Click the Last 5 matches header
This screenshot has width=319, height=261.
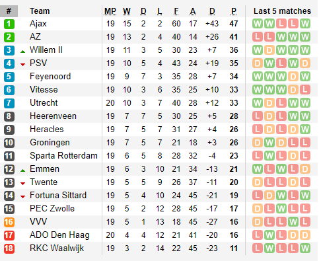coord(282,11)
